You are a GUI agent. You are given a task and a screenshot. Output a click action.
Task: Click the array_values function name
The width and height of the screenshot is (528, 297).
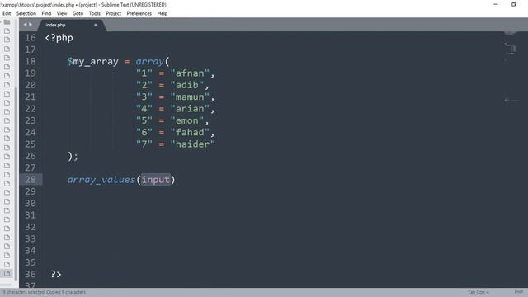click(x=101, y=180)
